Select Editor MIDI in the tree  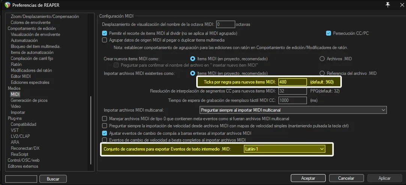[21, 76]
